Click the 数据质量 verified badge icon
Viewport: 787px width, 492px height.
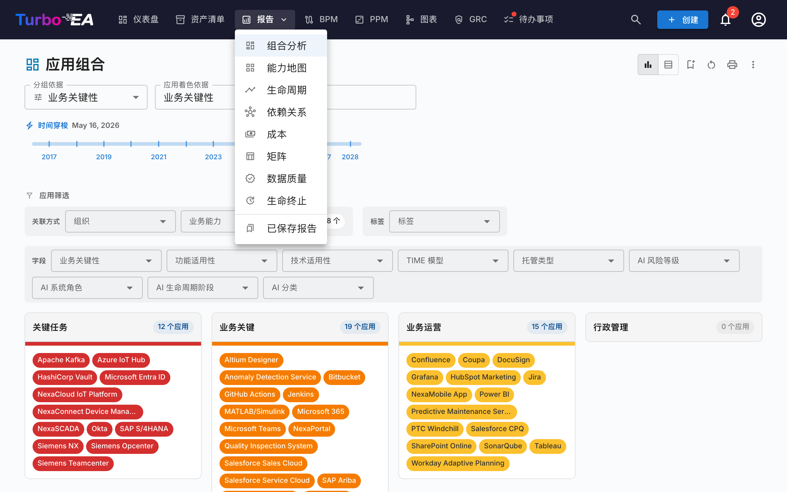[250, 178]
